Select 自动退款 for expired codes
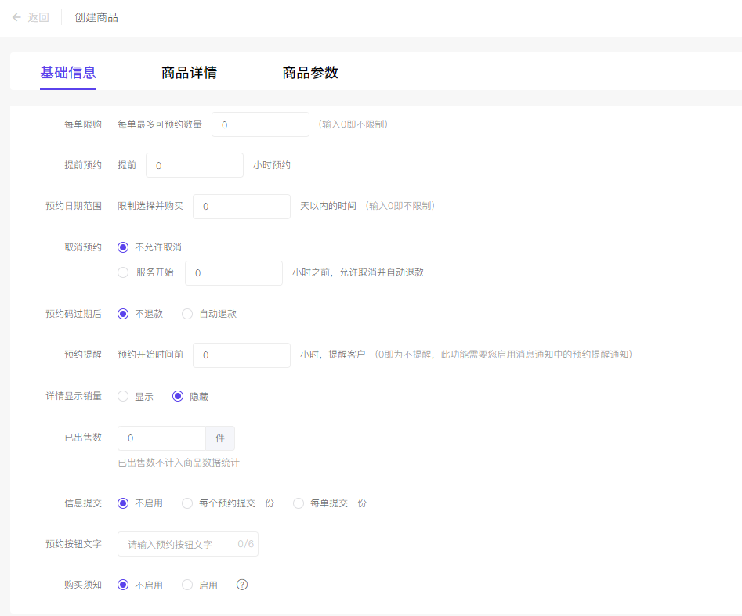The width and height of the screenshot is (742, 616). [x=187, y=314]
